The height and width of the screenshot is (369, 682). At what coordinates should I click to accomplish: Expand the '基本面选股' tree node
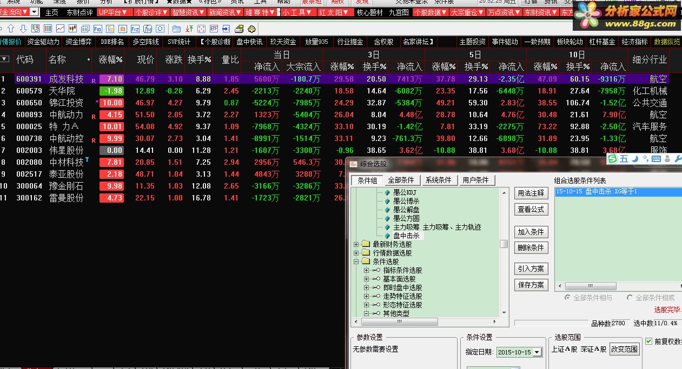[x=366, y=279]
